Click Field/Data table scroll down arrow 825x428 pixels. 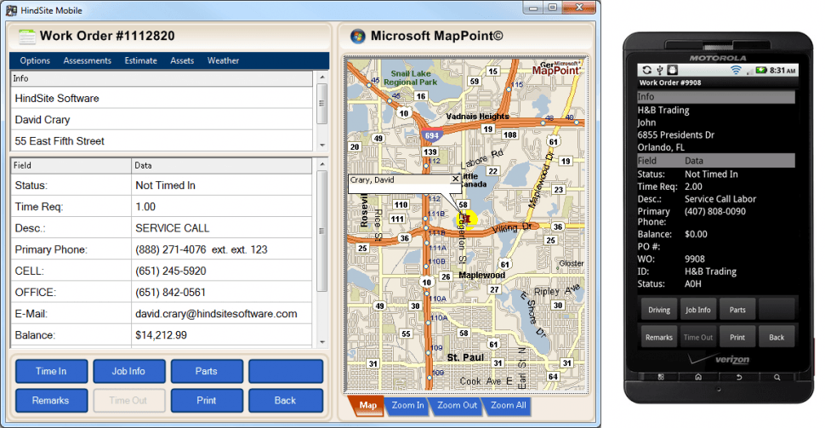(x=322, y=342)
